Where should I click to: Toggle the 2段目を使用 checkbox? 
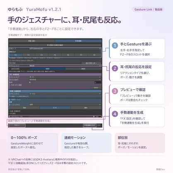(10, 69)
